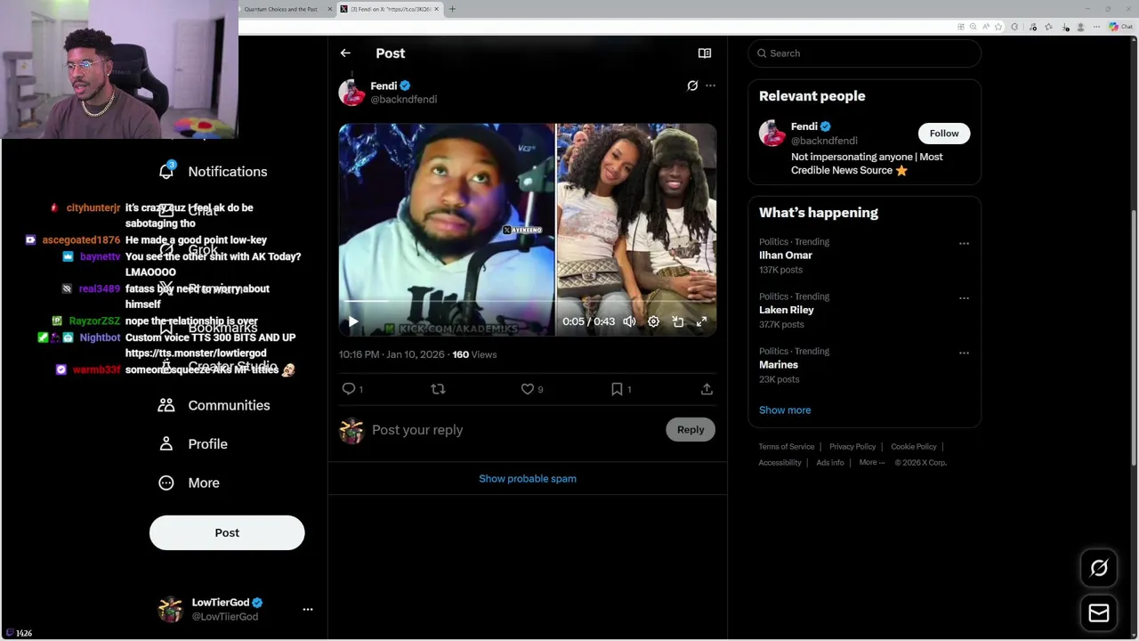This screenshot has width=1139, height=641.
Task: Click the white Post button in sidebar
Action: click(x=227, y=532)
